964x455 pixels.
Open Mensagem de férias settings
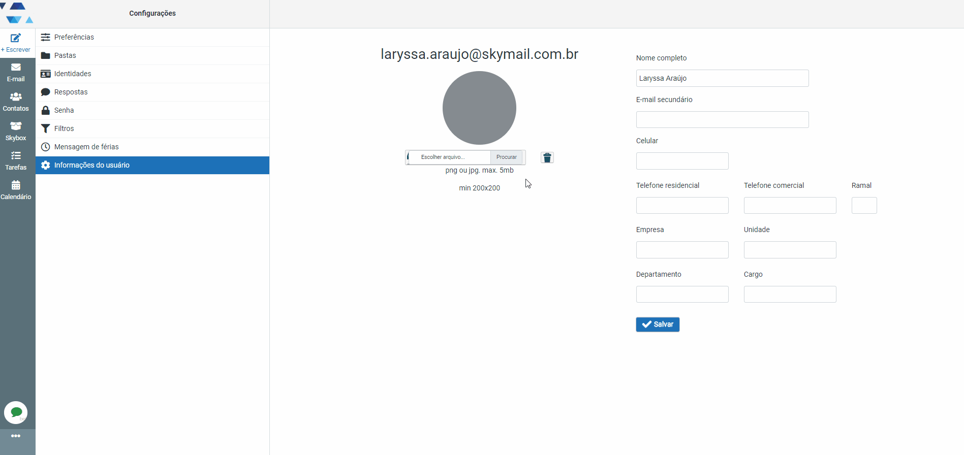coord(152,147)
